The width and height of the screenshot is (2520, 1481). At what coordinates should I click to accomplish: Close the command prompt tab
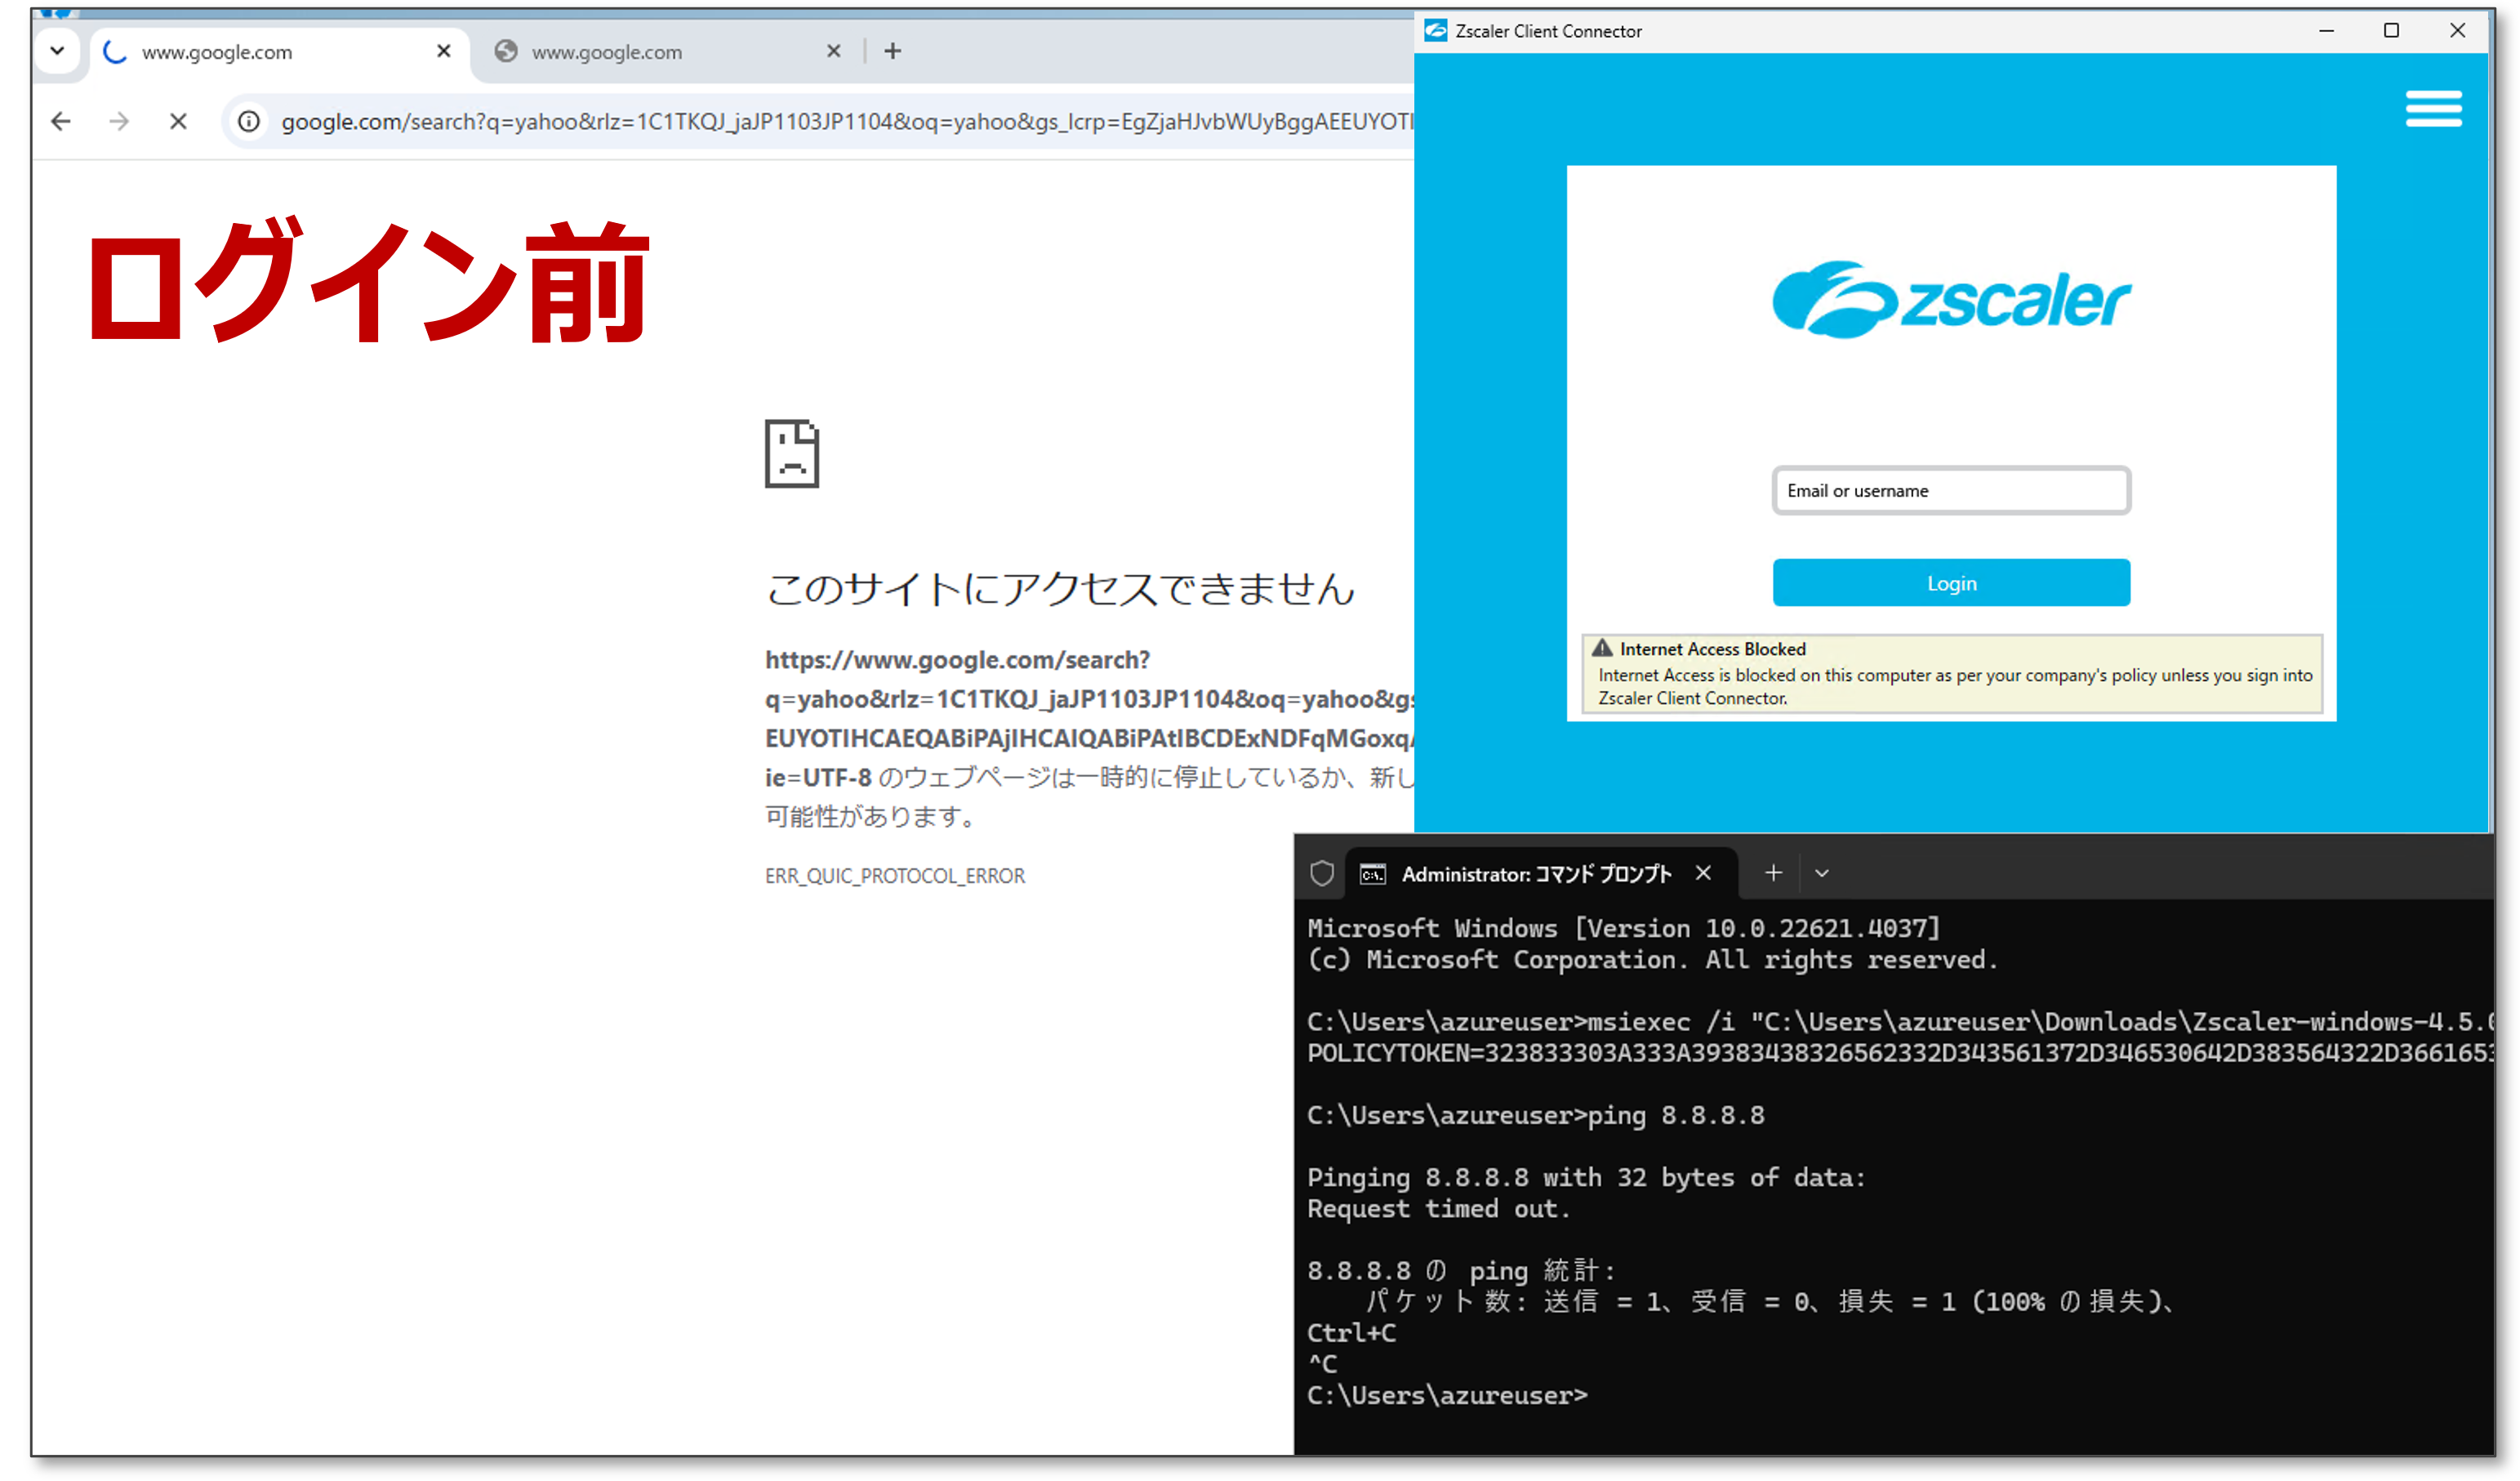[1703, 873]
